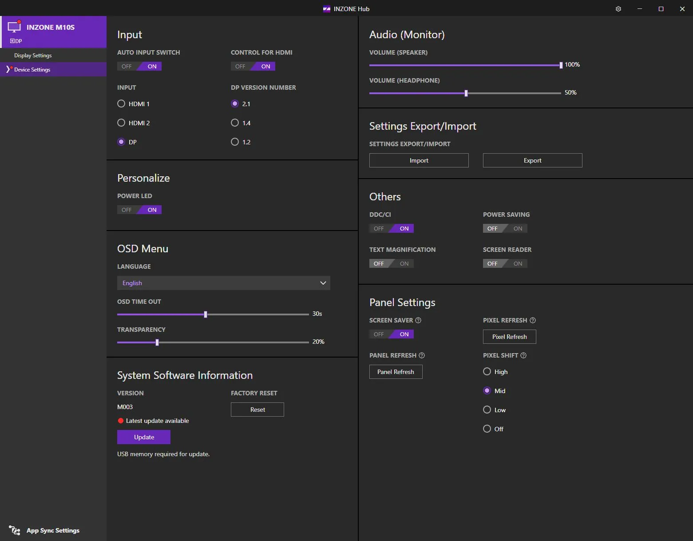Image resolution: width=693 pixels, height=541 pixels.
Task: Open settings gear in title bar
Action: [618, 9]
